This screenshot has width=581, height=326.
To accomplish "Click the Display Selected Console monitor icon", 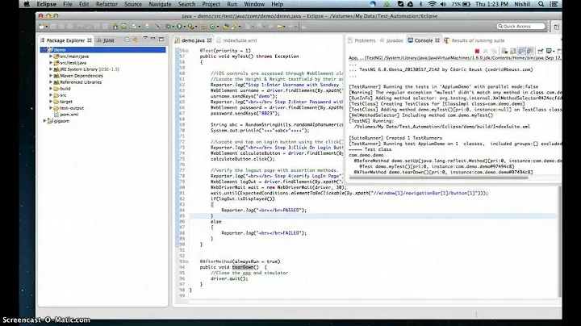I will (x=549, y=51).
